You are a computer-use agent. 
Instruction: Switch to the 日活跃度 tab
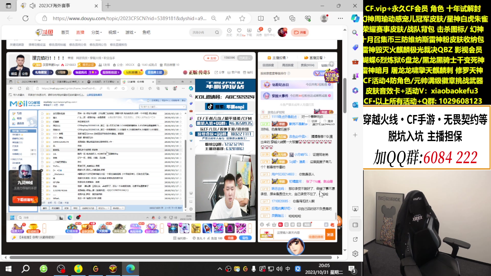click(x=268, y=65)
